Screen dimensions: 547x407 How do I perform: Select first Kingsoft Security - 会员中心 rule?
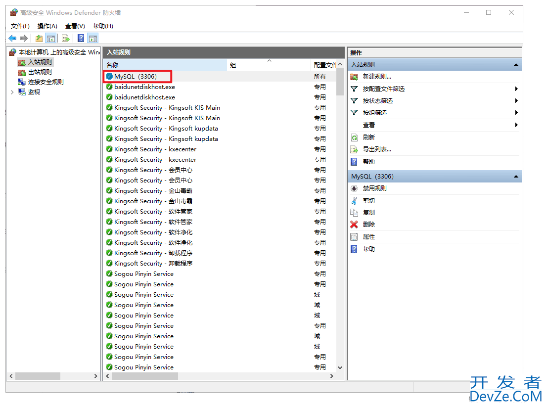coord(220,170)
